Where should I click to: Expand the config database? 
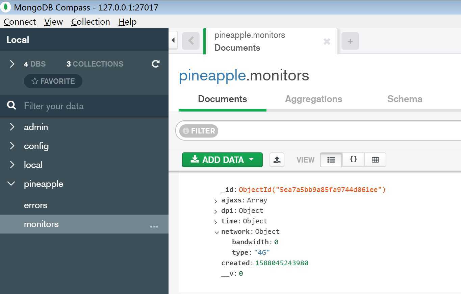12,146
